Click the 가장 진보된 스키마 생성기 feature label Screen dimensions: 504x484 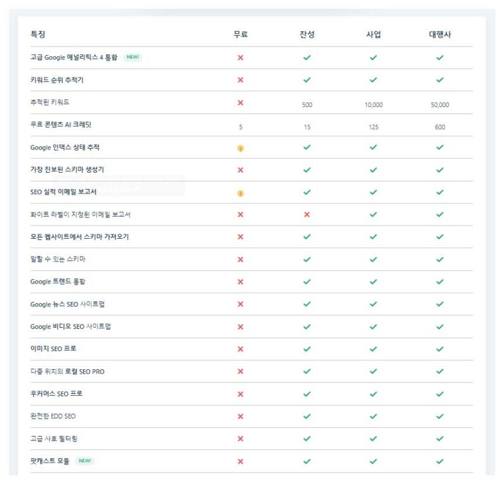click(x=67, y=170)
